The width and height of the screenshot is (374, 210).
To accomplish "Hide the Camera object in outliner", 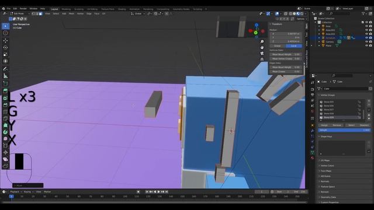I will pyautogui.click(x=366, y=41).
